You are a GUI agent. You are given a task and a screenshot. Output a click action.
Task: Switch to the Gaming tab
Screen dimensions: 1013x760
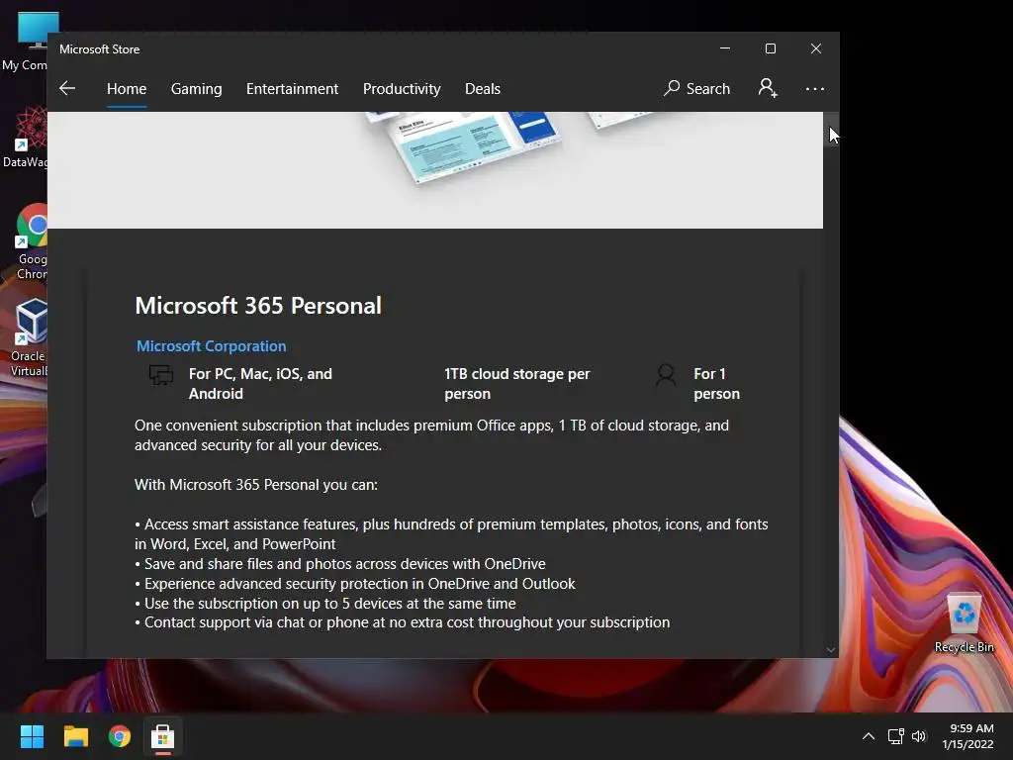(x=197, y=88)
